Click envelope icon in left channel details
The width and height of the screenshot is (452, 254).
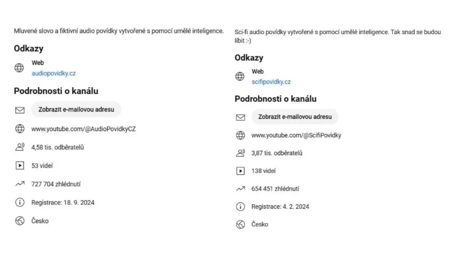click(x=20, y=110)
